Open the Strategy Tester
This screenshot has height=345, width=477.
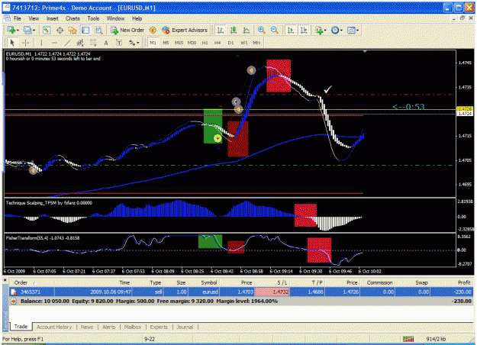[98, 30]
